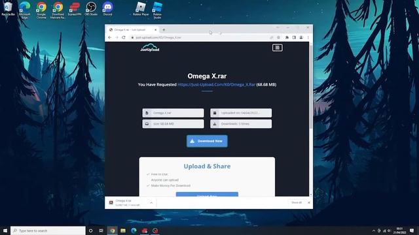Image resolution: width=419 pixels, height=235 pixels.
Task: View site security info via lock icon
Action: point(132,38)
